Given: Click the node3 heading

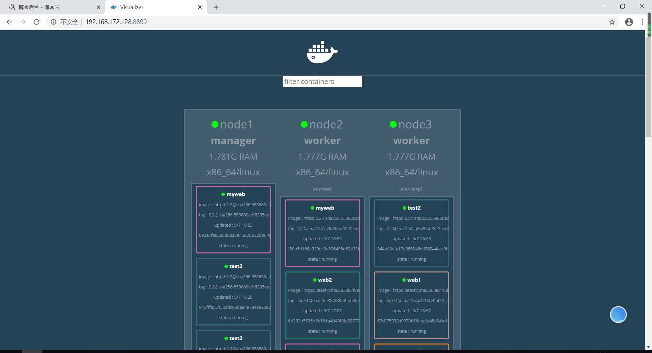Looking at the screenshot, I should (415, 124).
